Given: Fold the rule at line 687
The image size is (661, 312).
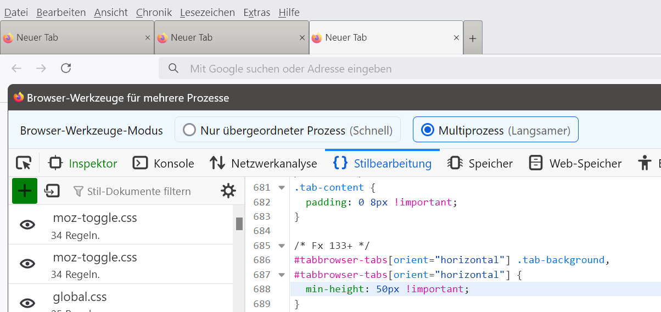Looking at the screenshot, I should (282, 275).
